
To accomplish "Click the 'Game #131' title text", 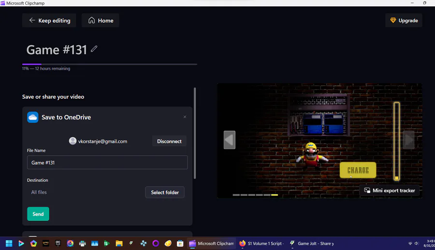I will (x=57, y=50).
